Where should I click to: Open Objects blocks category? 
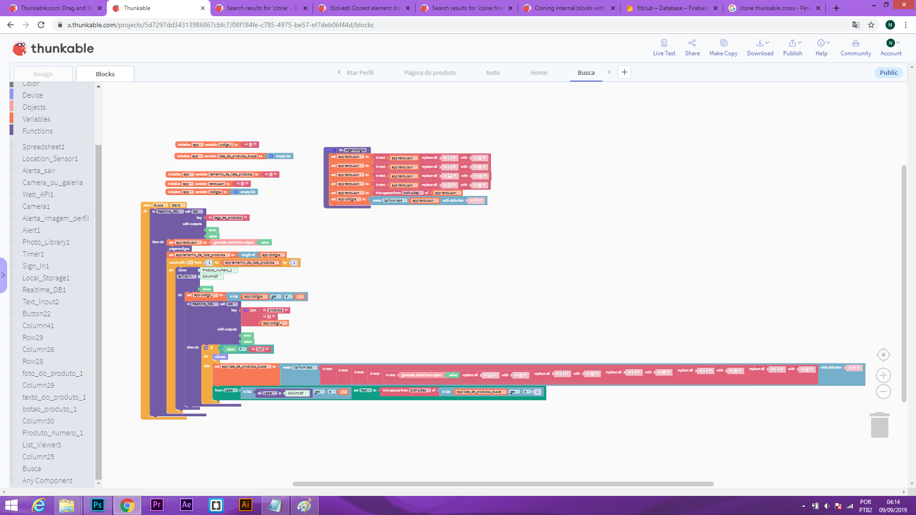coord(34,107)
